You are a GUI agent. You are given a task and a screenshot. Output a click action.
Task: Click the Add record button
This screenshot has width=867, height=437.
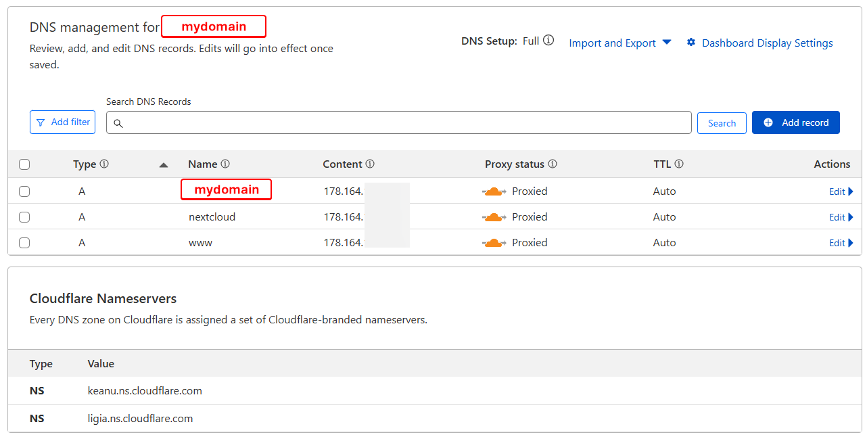coord(796,122)
